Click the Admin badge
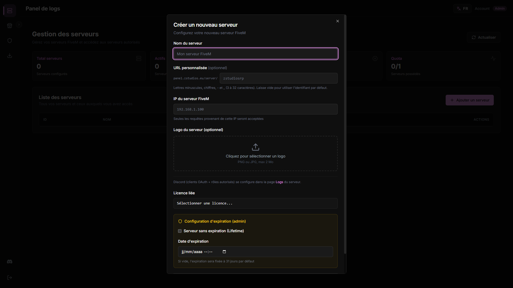Image resolution: width=513 pixels, height=288 pixels. click(500, 9)
